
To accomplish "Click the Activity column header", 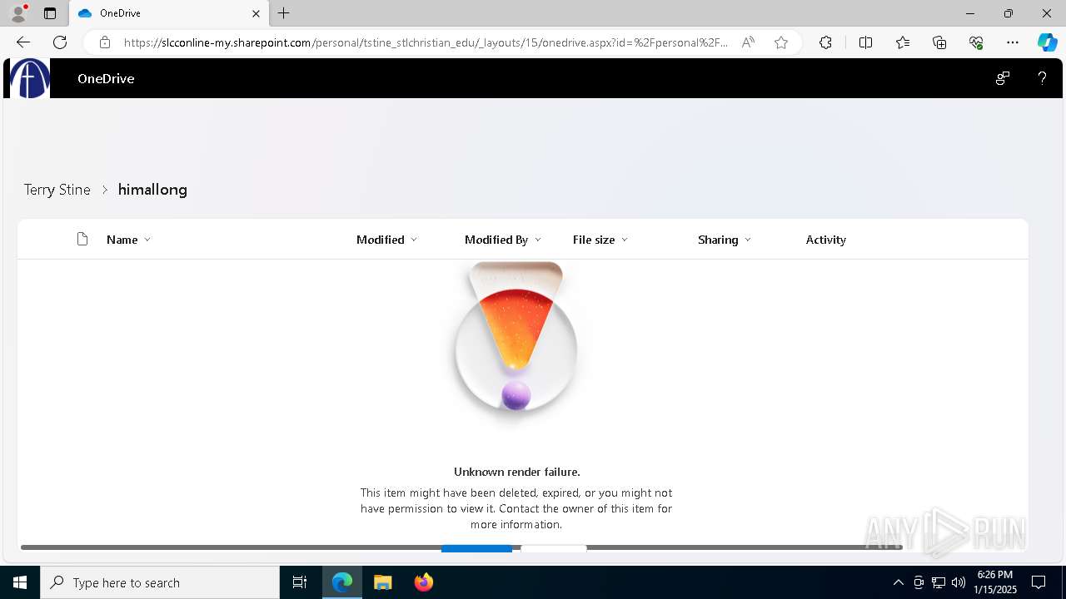I will [x=826, y=240].
